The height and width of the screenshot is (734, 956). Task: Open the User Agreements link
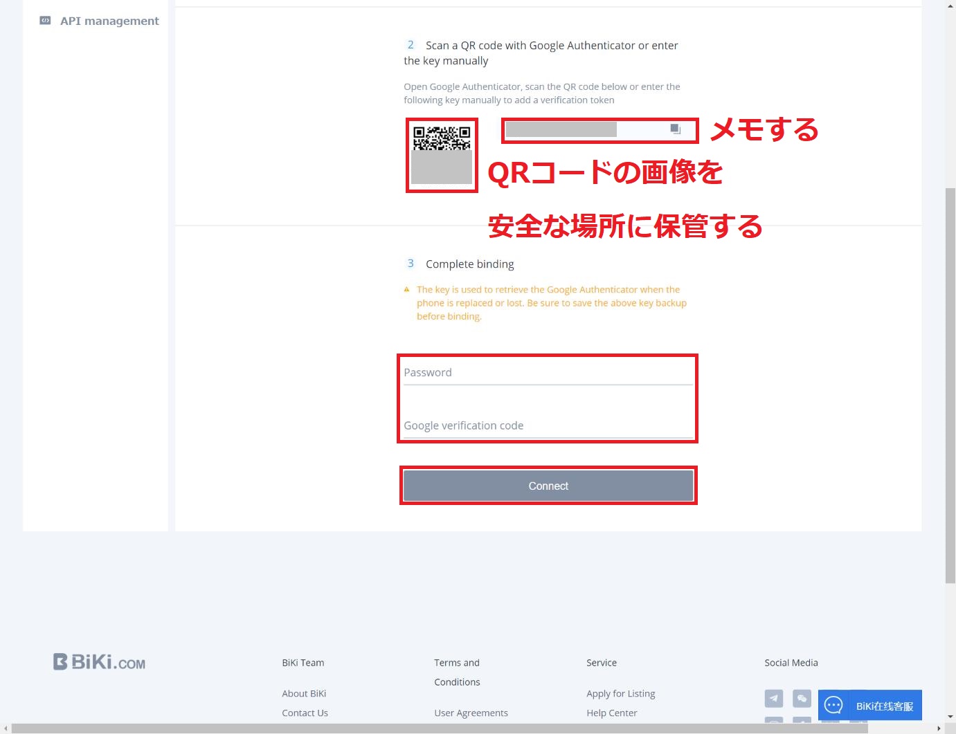point(471,713)
